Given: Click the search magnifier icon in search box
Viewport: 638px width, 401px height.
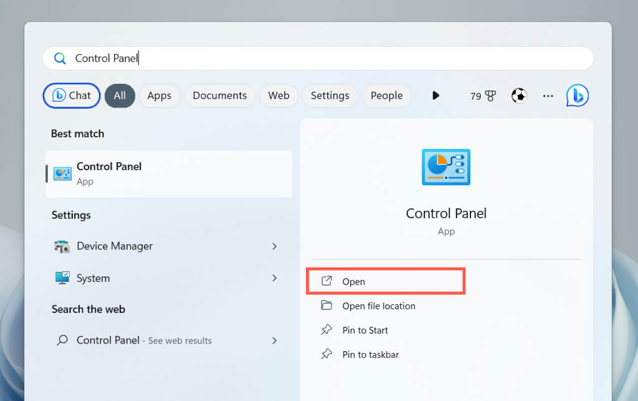Looking at the screenshot, I should pyautogui.click(x=60, y=58).
